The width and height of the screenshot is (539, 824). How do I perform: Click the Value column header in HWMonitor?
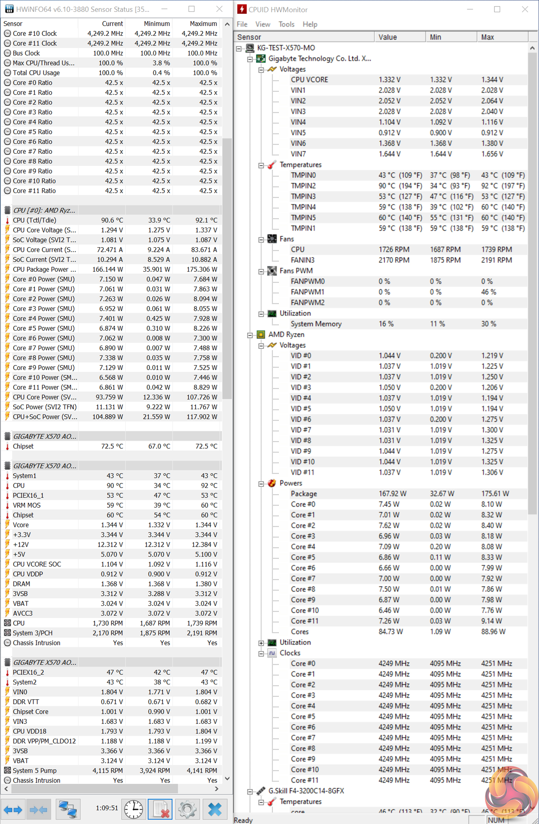(x=400, y=37)
